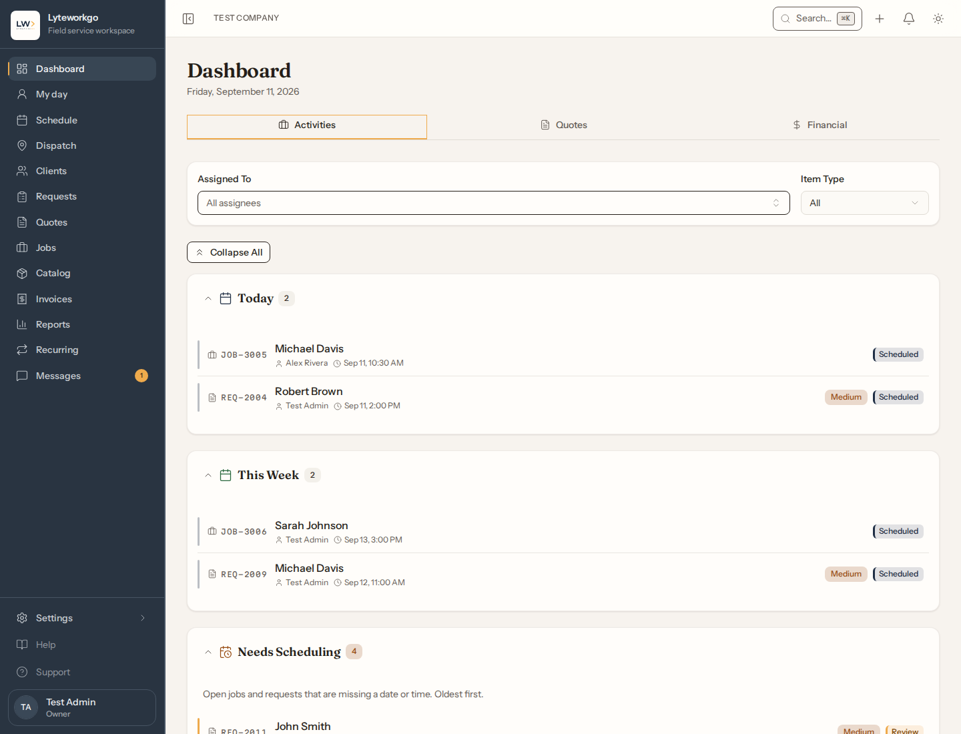Open job JOB-3006 Sarah Johnson
Image resolution: width=961 pixels, height=734 pixels.
(563, 532)
